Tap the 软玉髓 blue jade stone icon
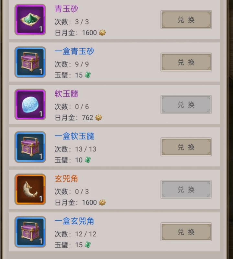Viewport: 233px width, 259px height. point(30,105)
